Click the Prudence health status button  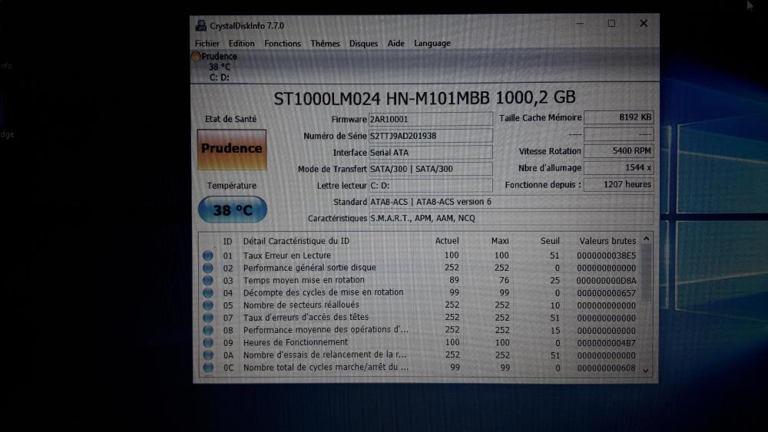pos(232,149)
